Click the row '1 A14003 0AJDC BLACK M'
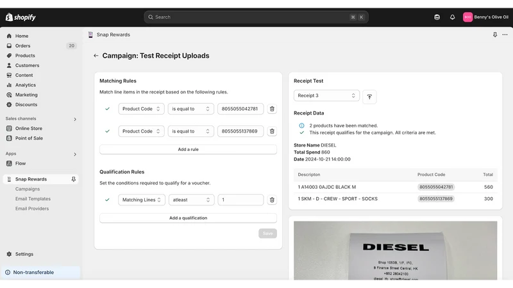Viewport: 513px width, 288px height. (396, 187)
